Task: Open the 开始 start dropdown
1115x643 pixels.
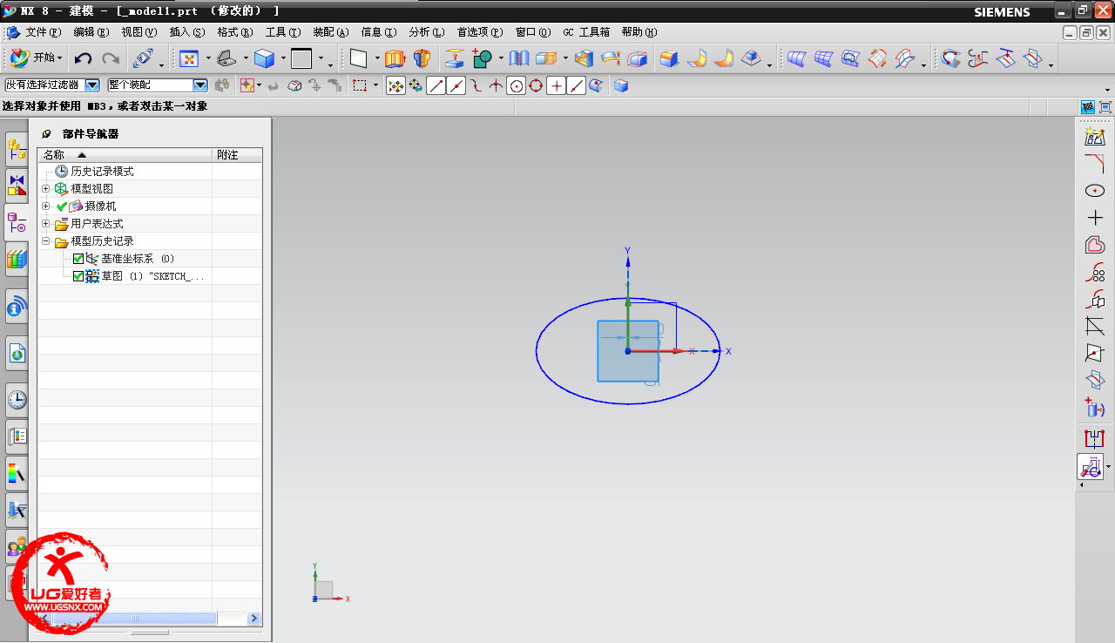Action: coord(35,58)
